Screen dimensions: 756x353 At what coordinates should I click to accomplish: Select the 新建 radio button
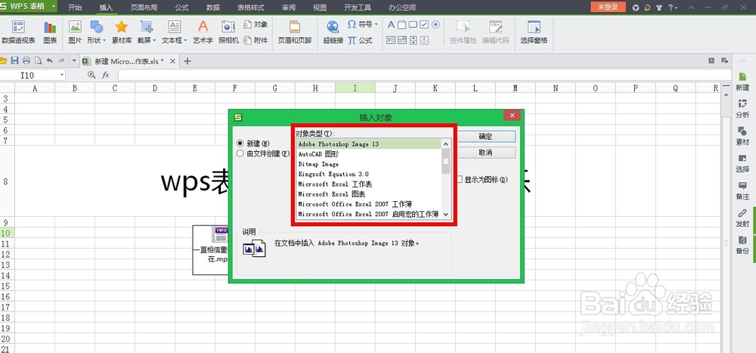tap(240, 143)
